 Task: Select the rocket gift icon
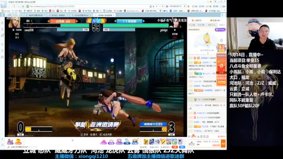click(152, 142)
